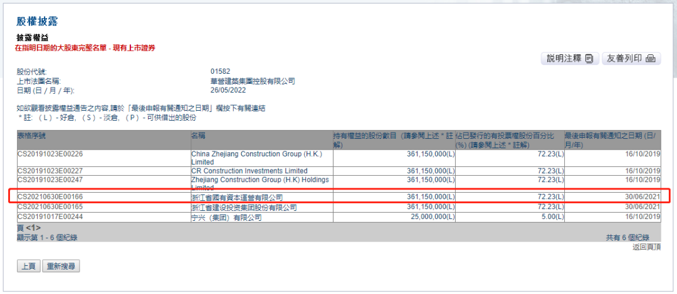Click the 顯示第 1 - 6 個紀錄 status text
Screen dimensions: 677x294
[48, 238]
